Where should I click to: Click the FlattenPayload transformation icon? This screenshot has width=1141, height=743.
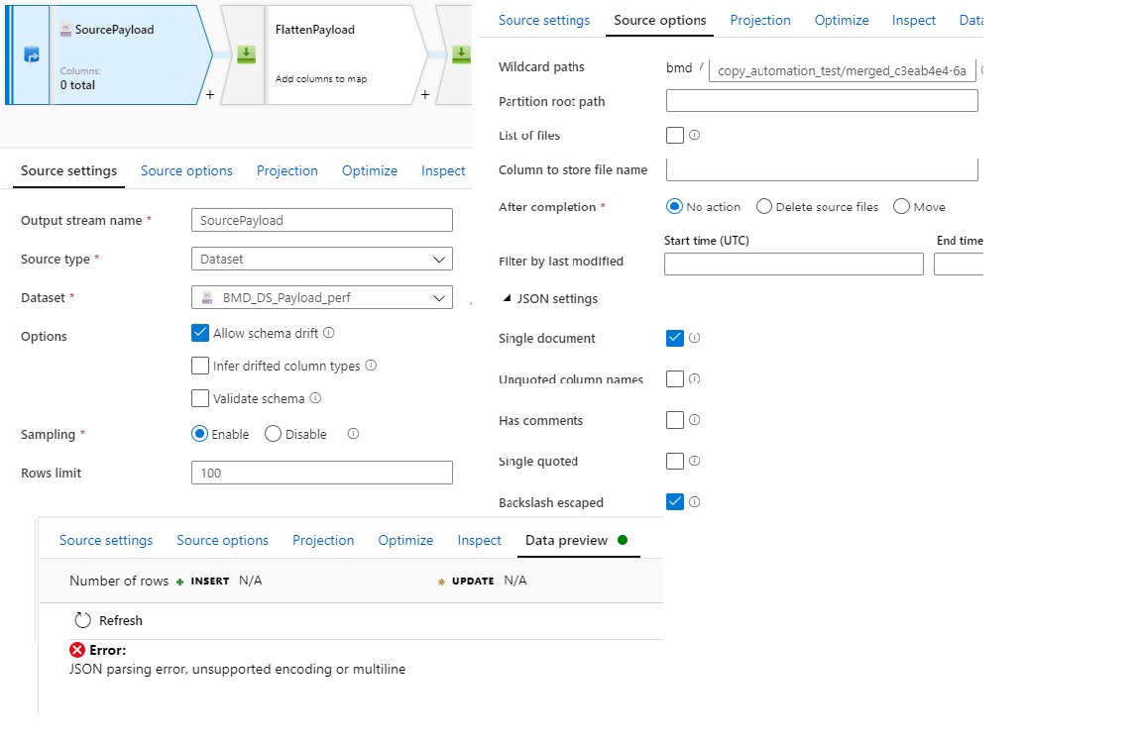(x=246, y=55)
